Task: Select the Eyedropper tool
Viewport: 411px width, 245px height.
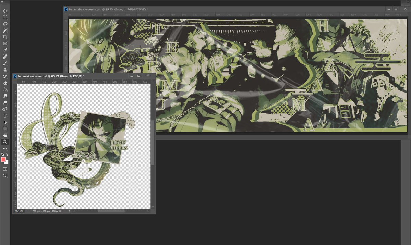Action: coord(5,50)
